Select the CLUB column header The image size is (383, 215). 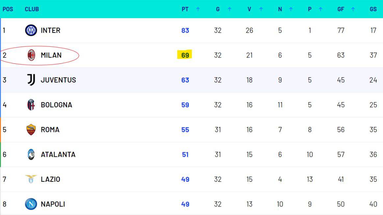pos(32,9)
